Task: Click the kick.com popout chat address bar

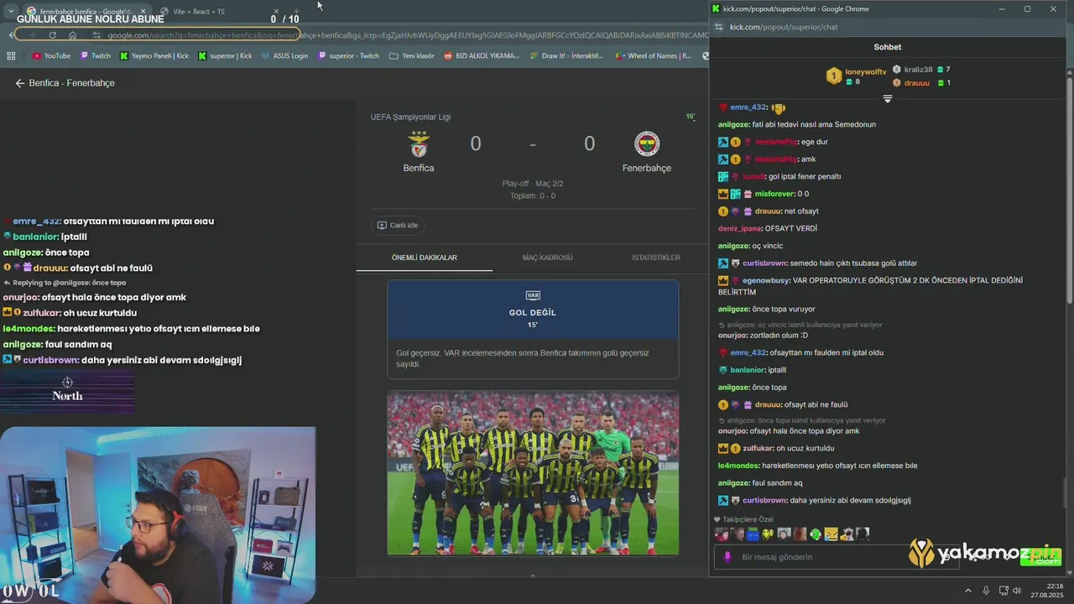Action: (x=784, y=27)
